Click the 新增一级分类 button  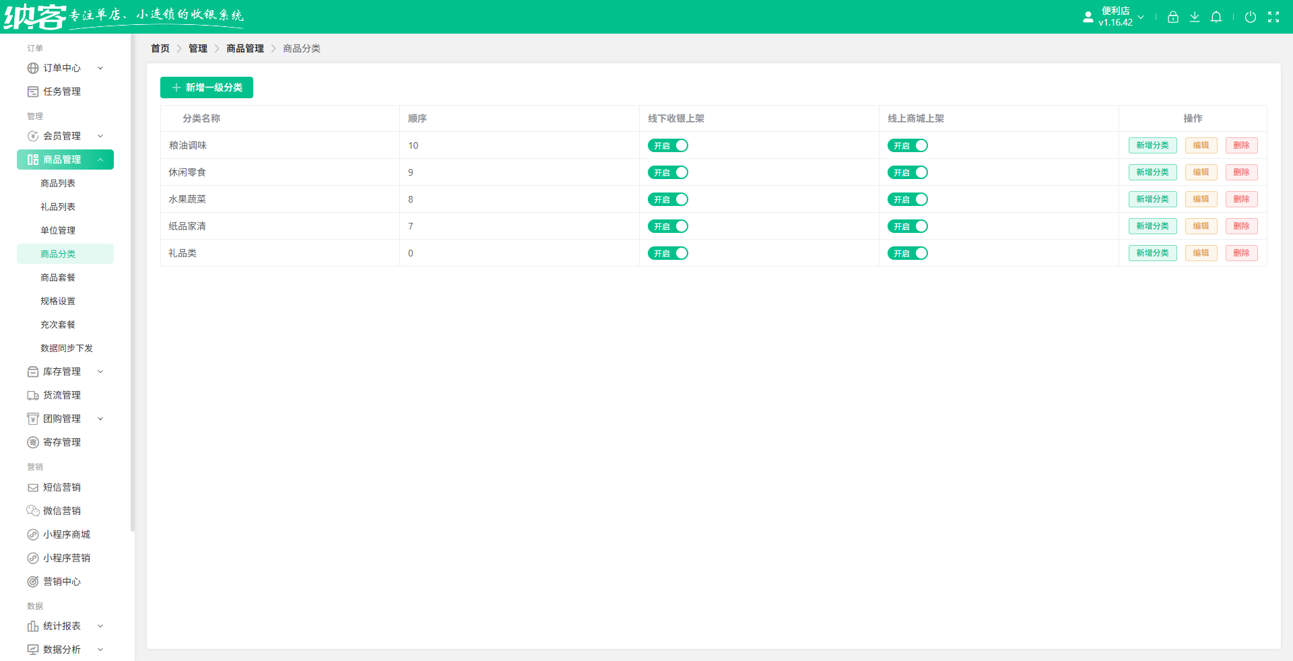coord(207,88)
